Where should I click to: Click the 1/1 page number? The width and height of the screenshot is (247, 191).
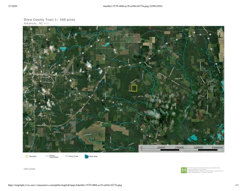pyautogui.click(x=237, y=185)
